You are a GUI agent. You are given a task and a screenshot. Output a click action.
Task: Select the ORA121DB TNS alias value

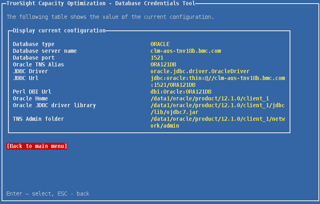click(163, 64)
